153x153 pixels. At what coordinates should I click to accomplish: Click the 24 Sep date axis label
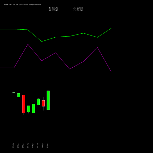(x=28, y=146)
